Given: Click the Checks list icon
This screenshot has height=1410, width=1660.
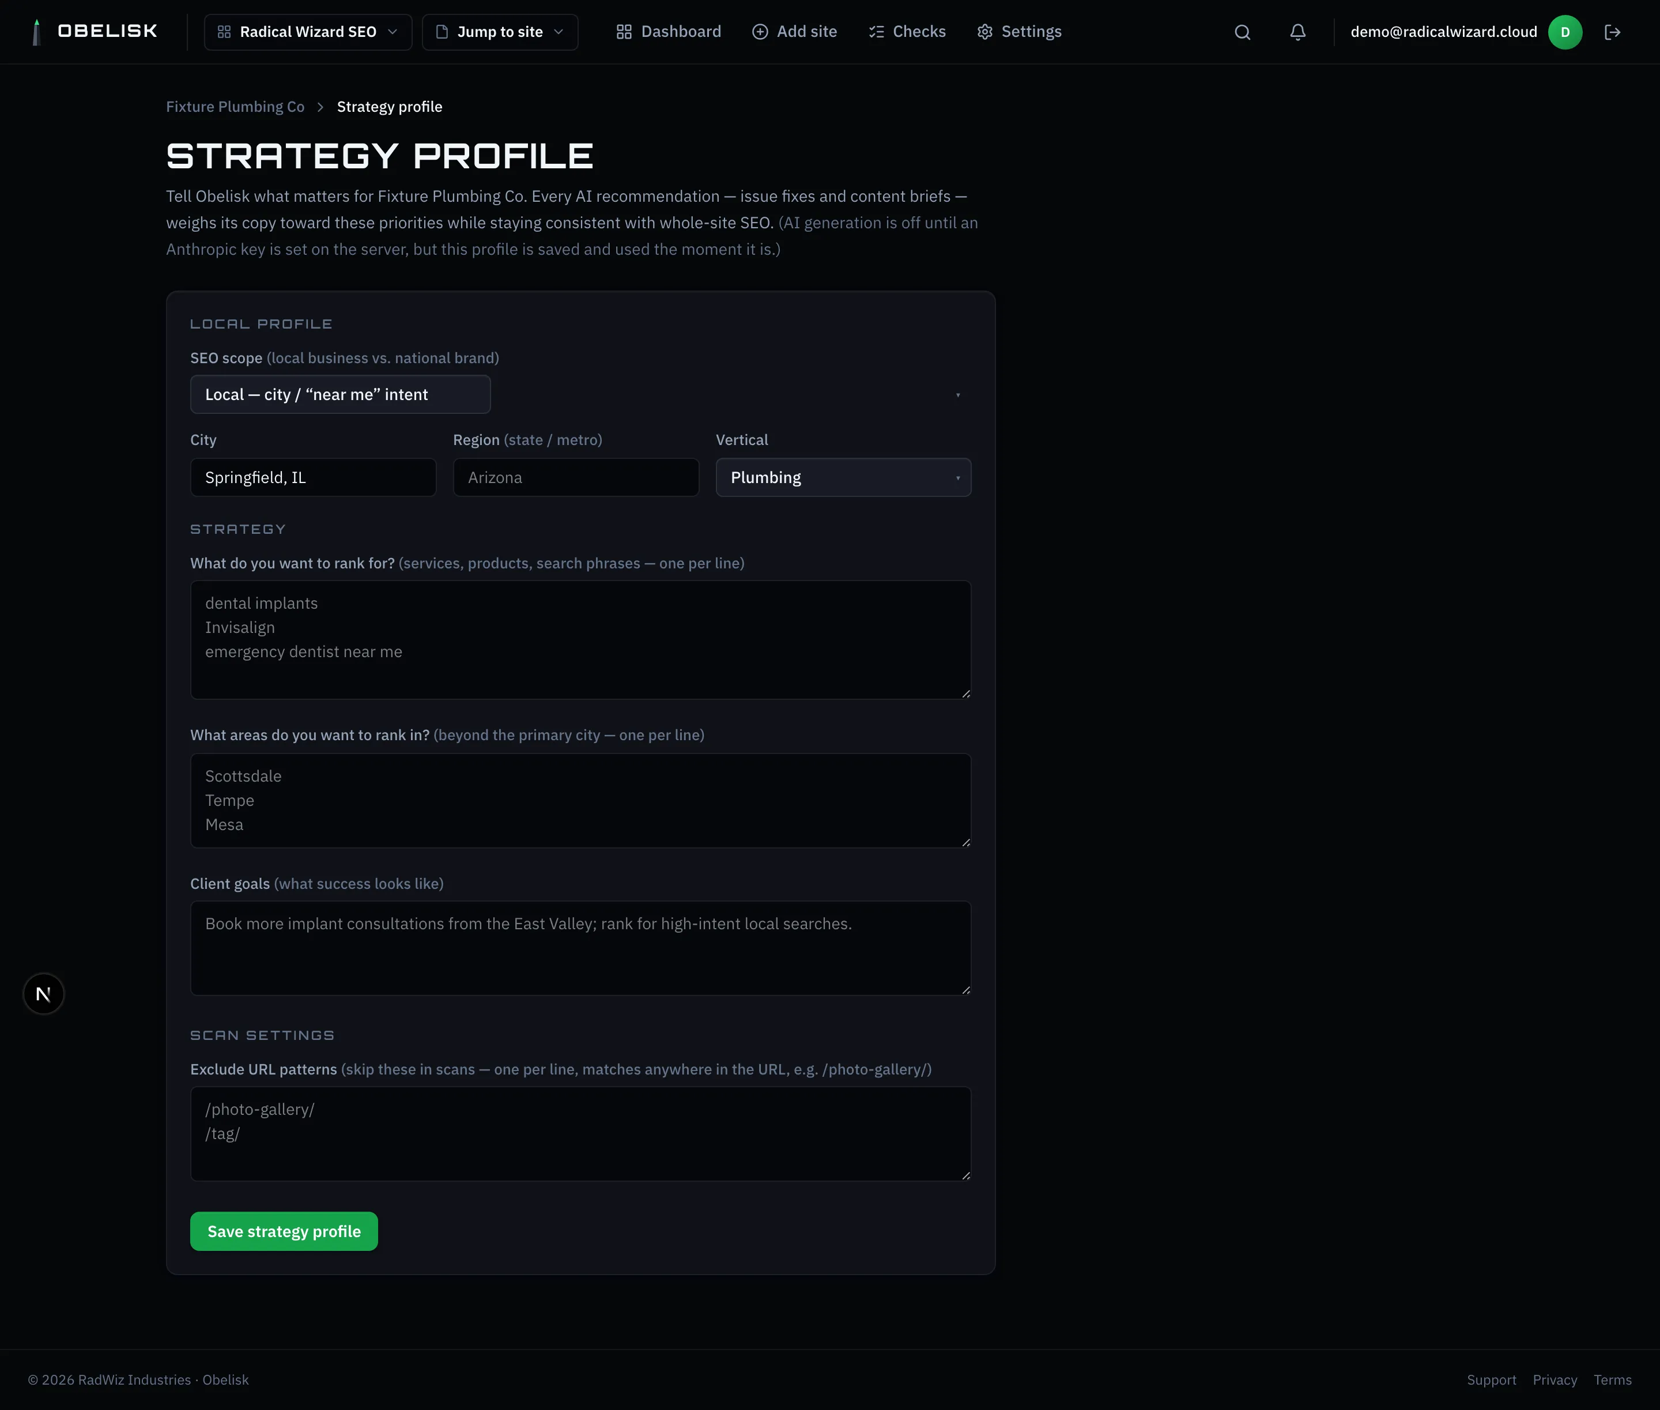Looking at the screenshot, I should tap(876, 32).
